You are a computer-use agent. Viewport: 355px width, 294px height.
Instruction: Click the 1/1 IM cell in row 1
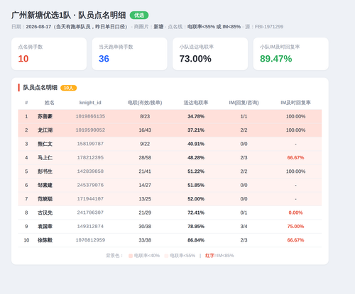pos(244,116)
